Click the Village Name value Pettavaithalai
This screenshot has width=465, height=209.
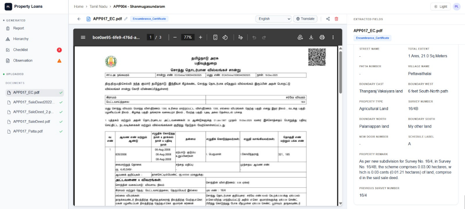point(419,73)
